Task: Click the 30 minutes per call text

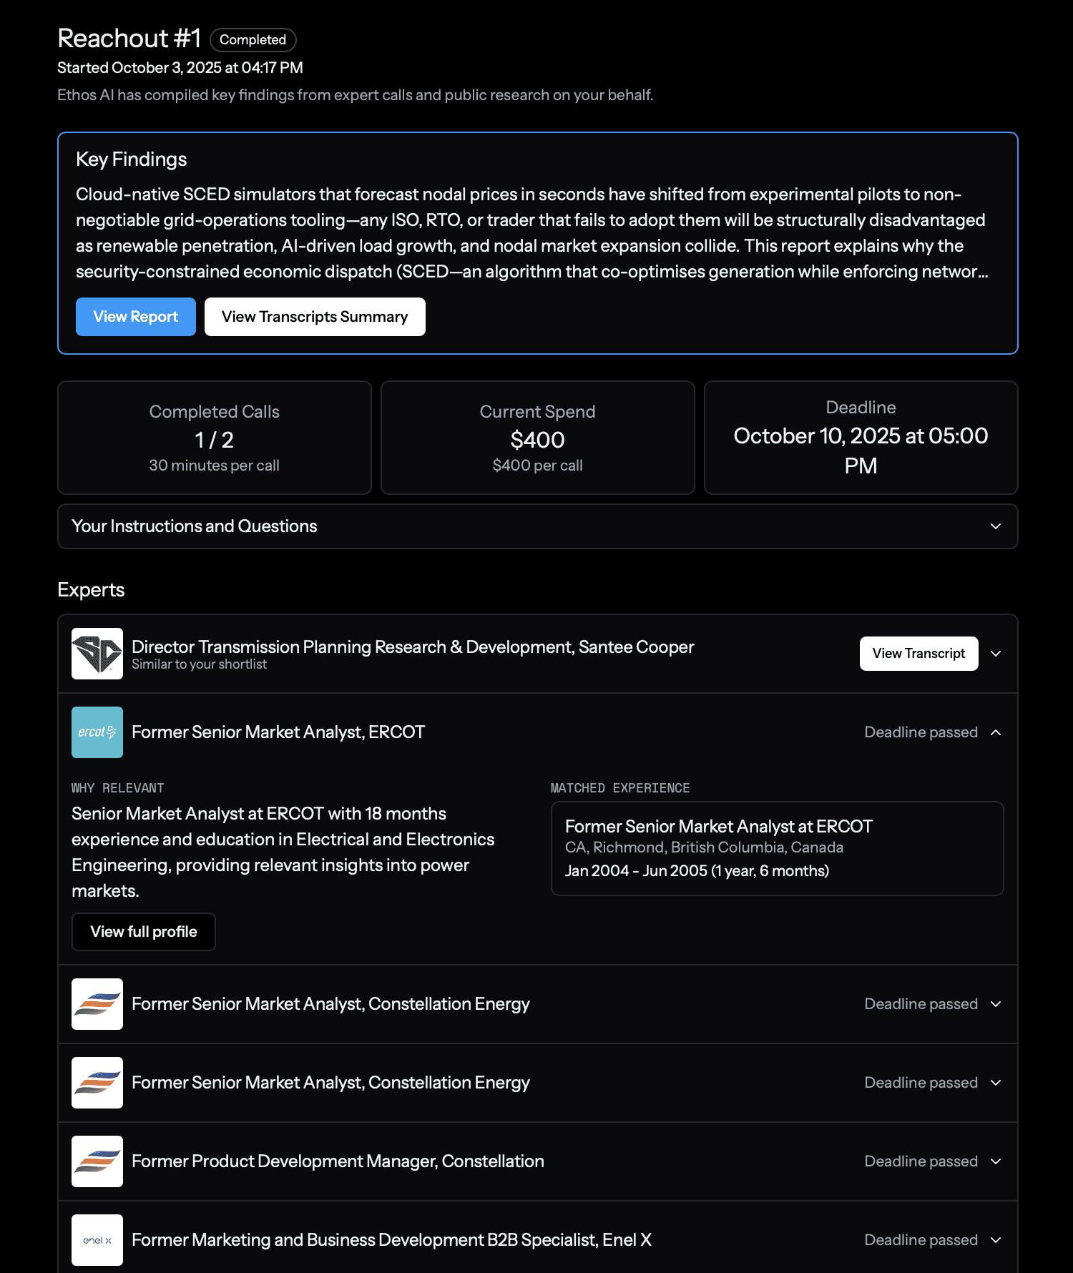Action: pyautogui.click(x=214, y=466)
